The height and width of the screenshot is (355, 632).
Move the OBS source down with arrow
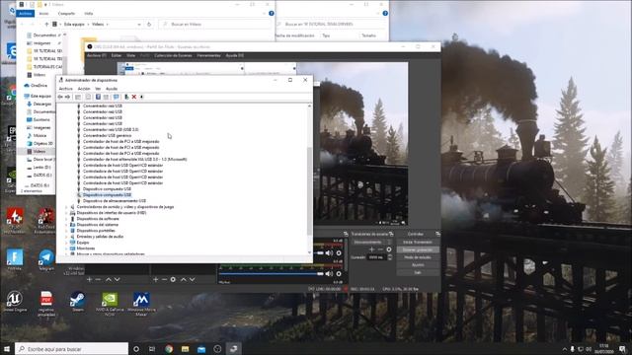[193, 279]
